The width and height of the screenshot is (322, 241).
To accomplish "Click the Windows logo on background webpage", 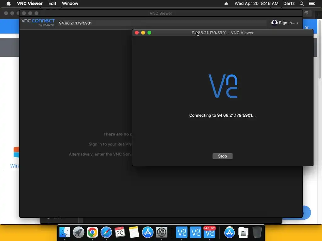I will (x=16, y=152).
